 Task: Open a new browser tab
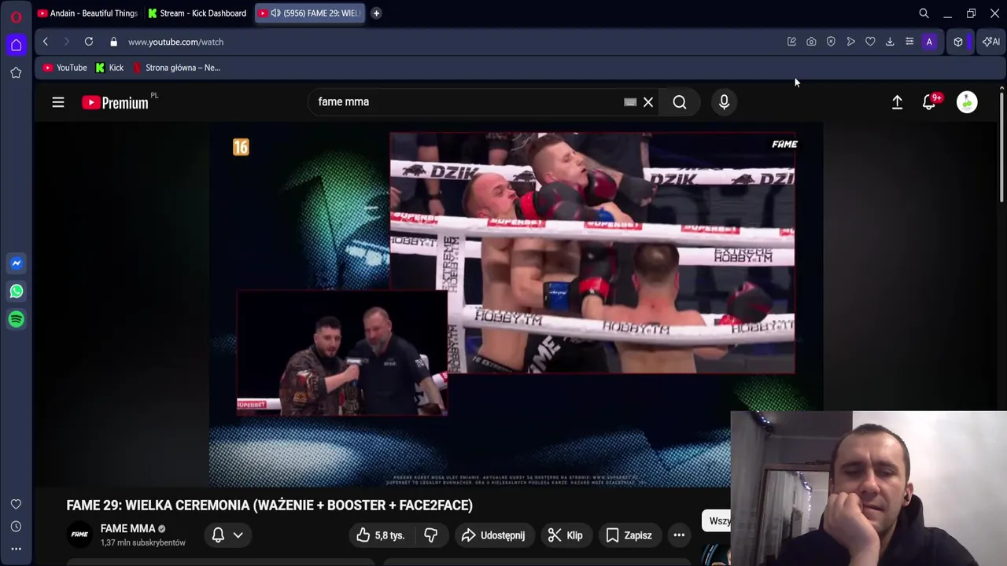tap(376, 13)
